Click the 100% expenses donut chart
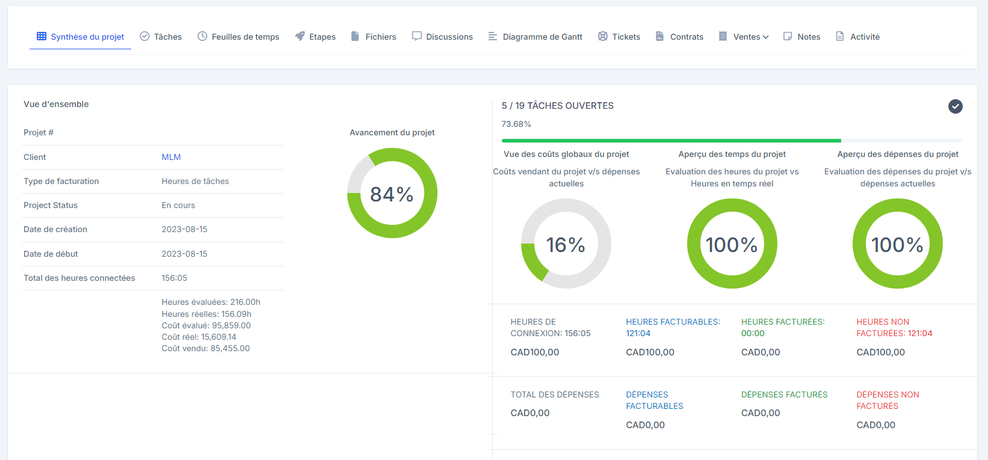This screenshot has width=988, height=460. click(x=898, y=244)
